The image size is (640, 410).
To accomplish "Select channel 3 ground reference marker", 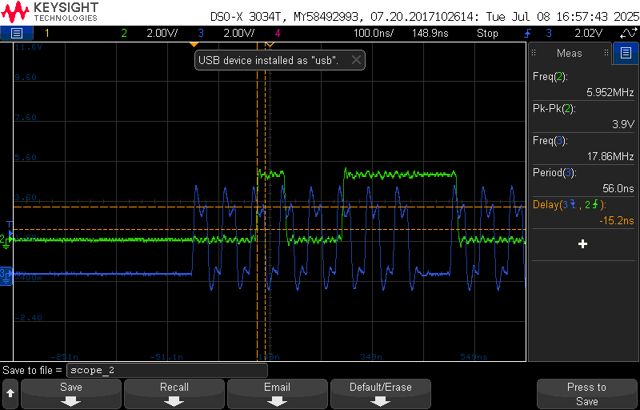I will 6,274.
